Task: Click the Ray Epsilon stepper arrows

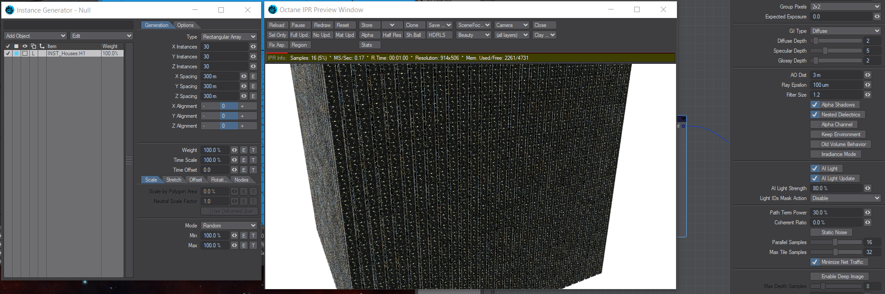Action: [867, 85]
